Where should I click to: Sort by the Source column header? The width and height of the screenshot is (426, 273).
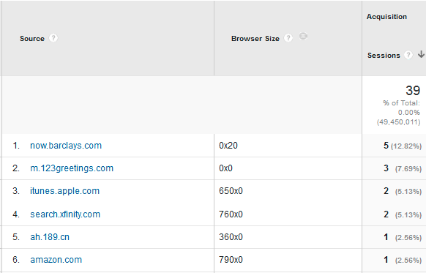point(32,39)
